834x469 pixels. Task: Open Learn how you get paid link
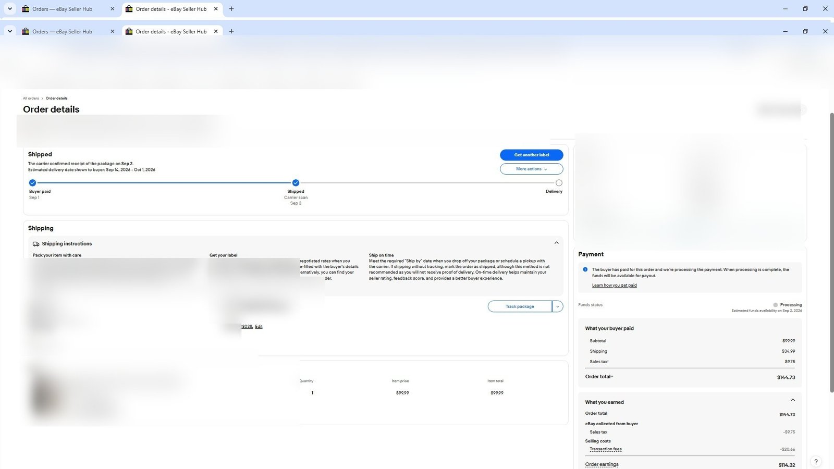click(614, 285)
